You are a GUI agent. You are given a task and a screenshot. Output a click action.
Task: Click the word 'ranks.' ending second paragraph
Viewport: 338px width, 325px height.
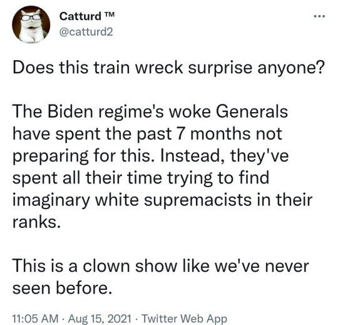[x=36, y=222]
